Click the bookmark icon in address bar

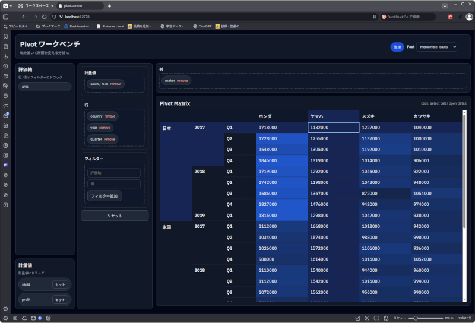[374, 17]
